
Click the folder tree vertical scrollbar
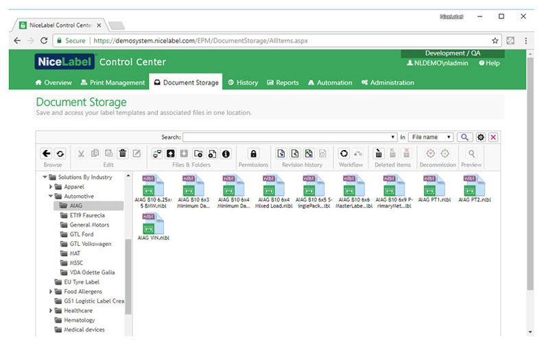(128, 277)
